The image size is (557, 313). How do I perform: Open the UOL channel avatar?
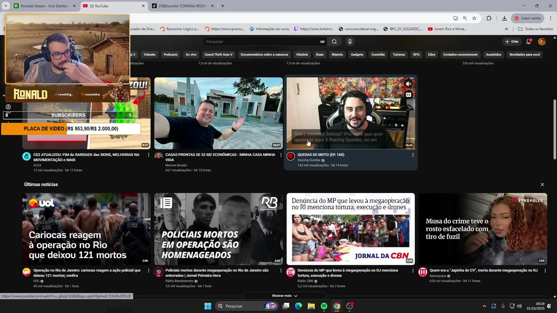pyautogui.click(x=27, y=272)
